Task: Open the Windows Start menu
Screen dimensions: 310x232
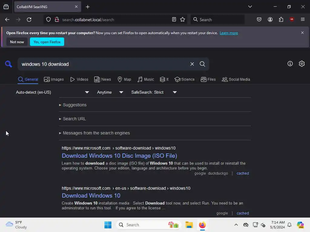Action: coord(108,225)
